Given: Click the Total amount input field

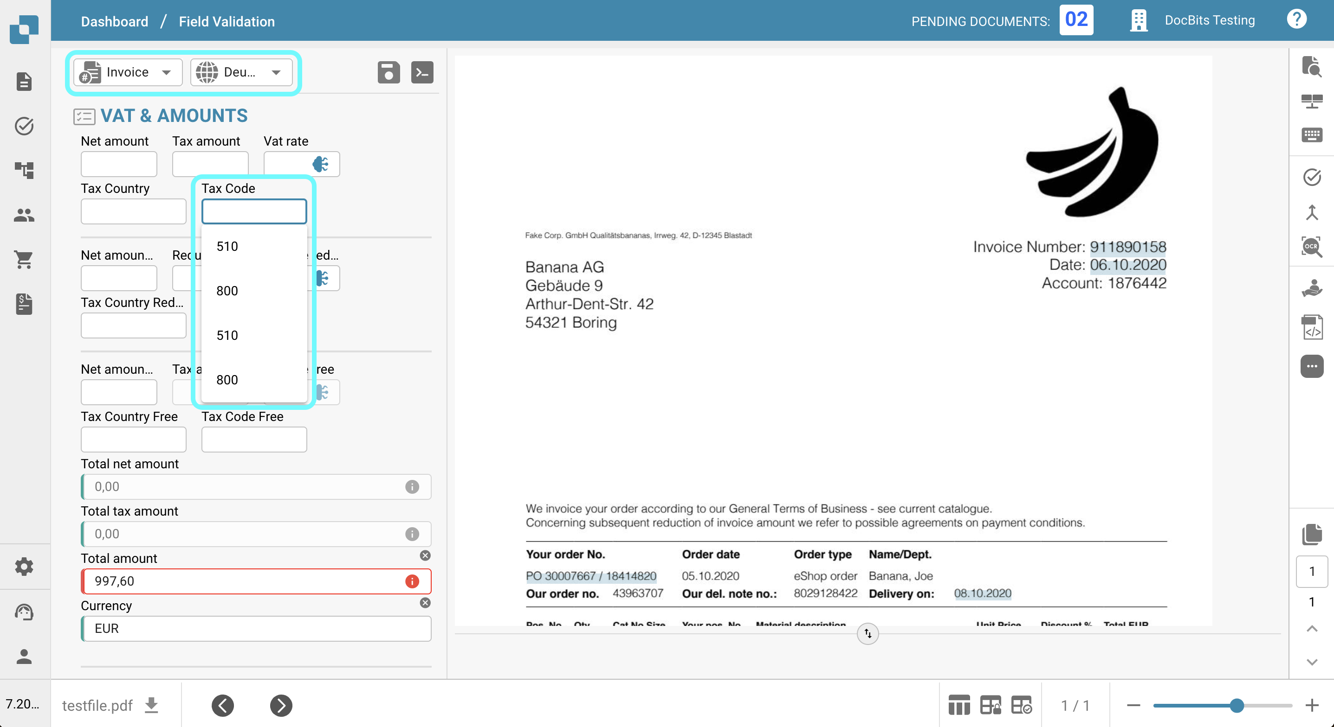Looking at the screenshot, I should [x=243, y=581].
